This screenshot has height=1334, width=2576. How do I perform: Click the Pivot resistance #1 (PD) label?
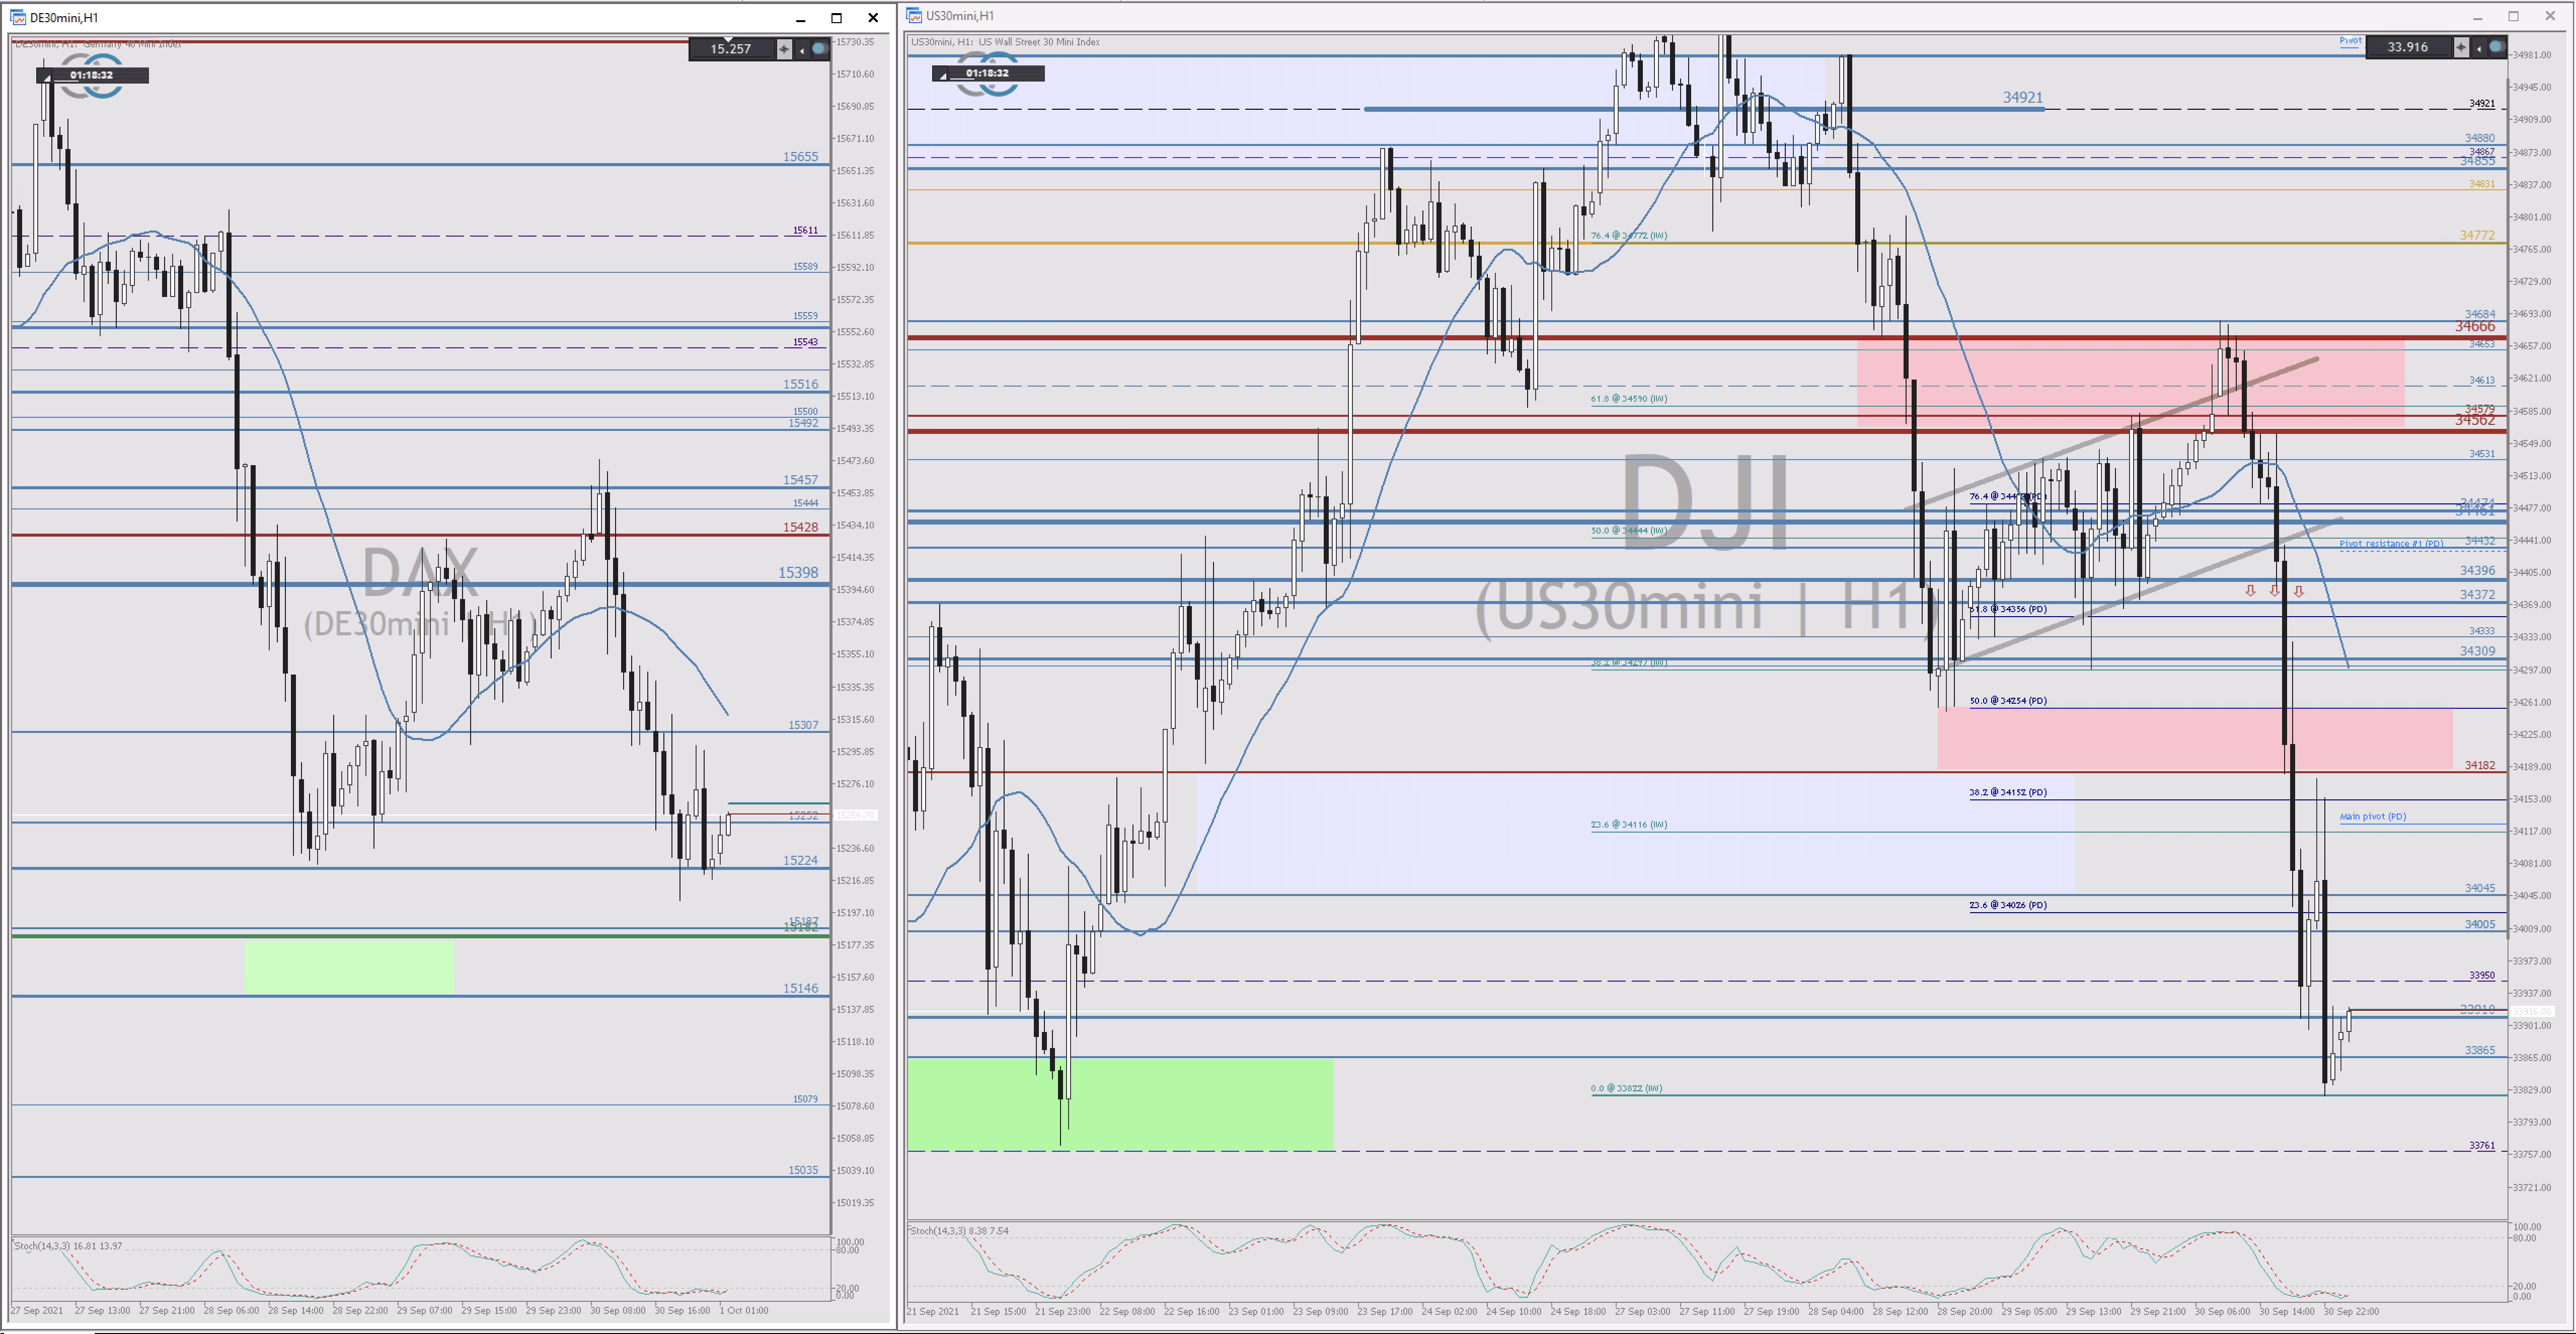[2391, 544]
